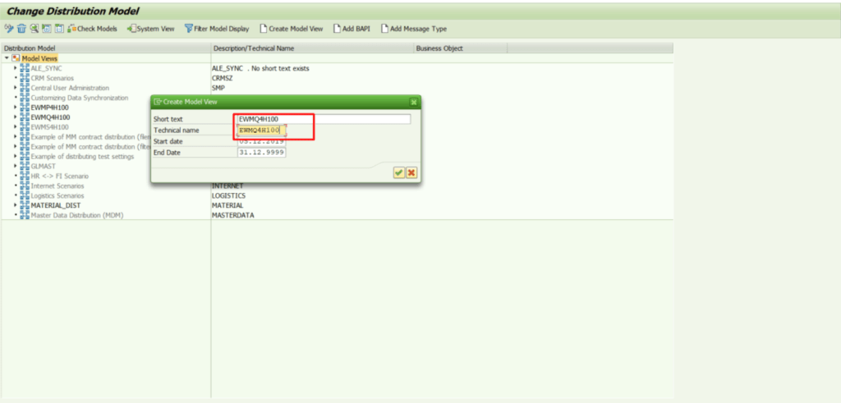Cancel dialog with red X button
Screen dimensions: 841x403
[x=411, y=172]
